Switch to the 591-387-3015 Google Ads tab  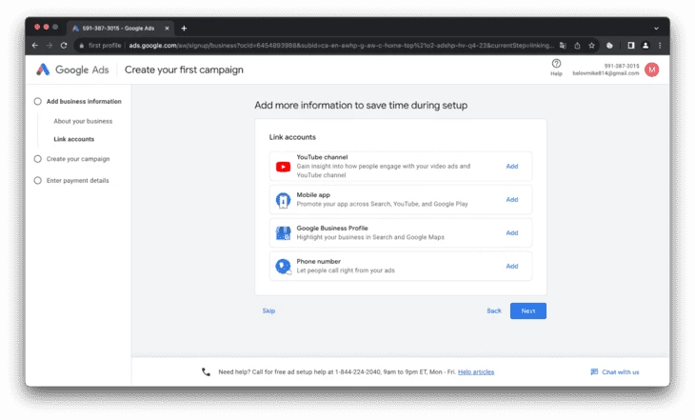pos(120,28)
